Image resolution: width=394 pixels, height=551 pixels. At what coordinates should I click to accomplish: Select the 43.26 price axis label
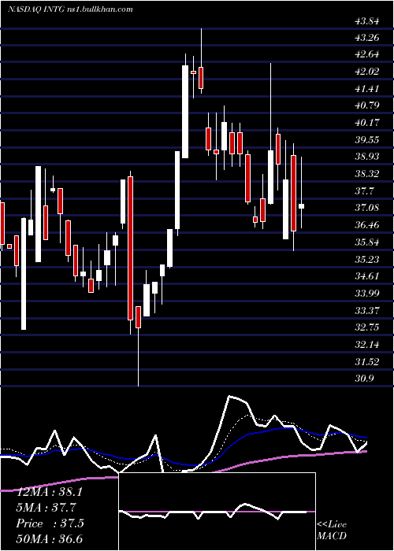point(367,38)
